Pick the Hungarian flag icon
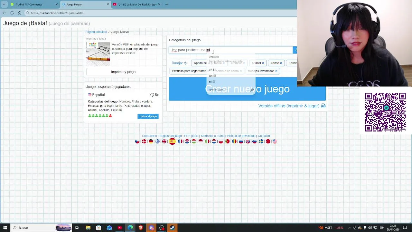 pyautogui.click(x=194, y=141)
